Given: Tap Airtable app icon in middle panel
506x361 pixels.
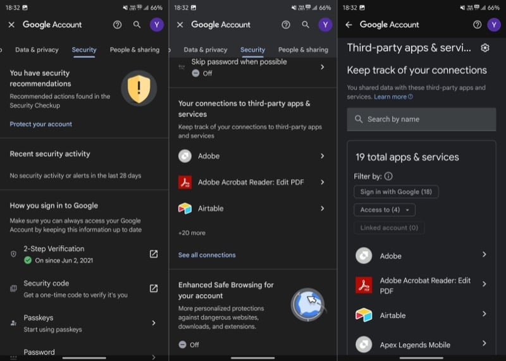Looking at the screenshot, I should tap(185, 209).
